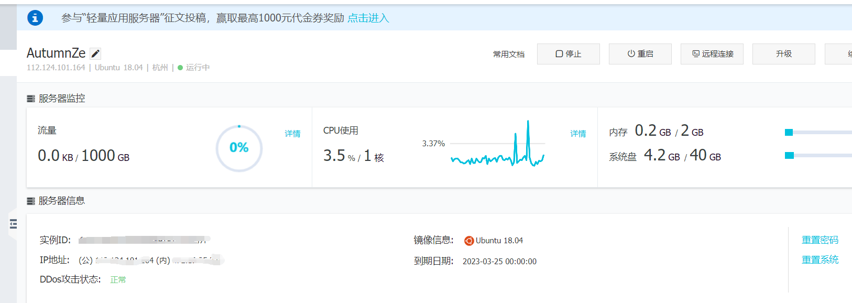Image resolution: width=852 pixels, height=303 pixels.
Task: Open 远程连接 button
Action: pyautogui.click(x=712, y=54)
